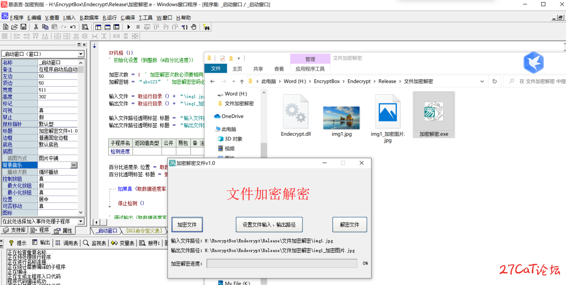The image size is (566, 285).
Task: Click the Find/search document icon in toolbar
Action: tap(85, 27)
